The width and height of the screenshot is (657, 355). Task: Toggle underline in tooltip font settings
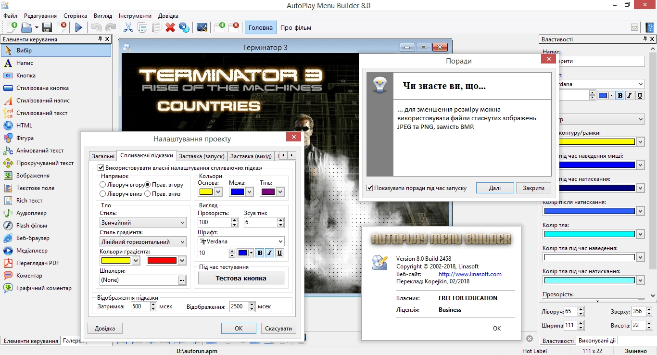pos(279,253)
